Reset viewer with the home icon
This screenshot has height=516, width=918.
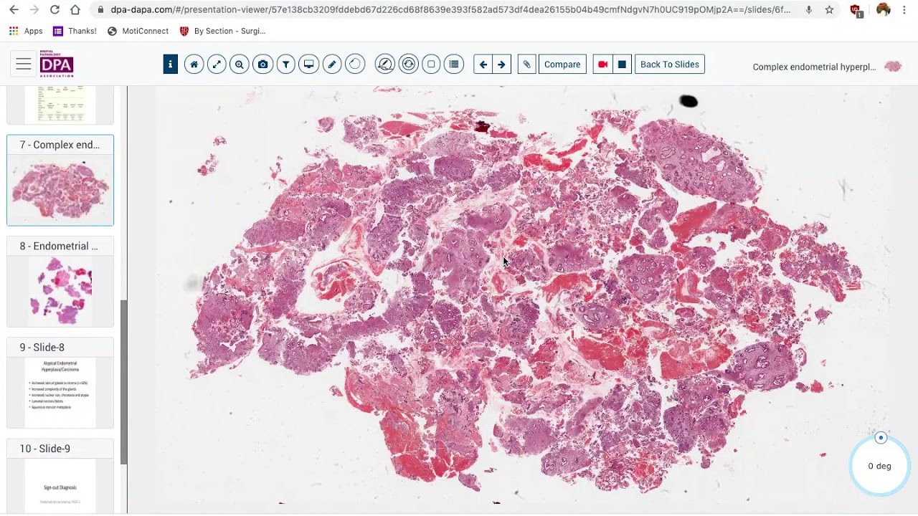(194, 64)
